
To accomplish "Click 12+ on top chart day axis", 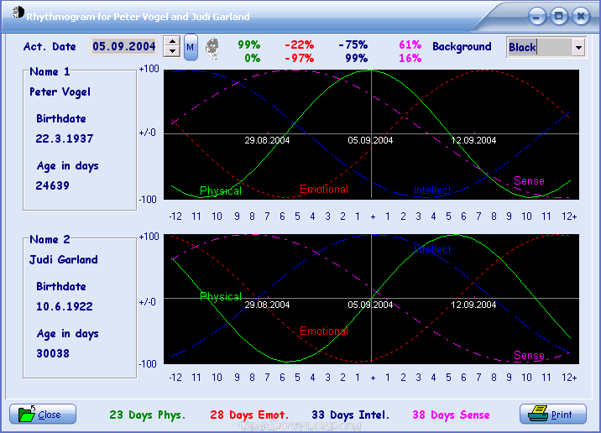I will 569,216.
